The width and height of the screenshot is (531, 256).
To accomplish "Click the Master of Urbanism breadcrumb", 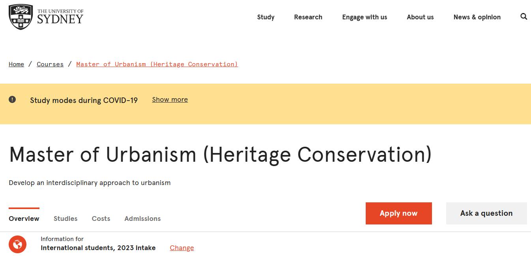I will [x=157, y=64].
